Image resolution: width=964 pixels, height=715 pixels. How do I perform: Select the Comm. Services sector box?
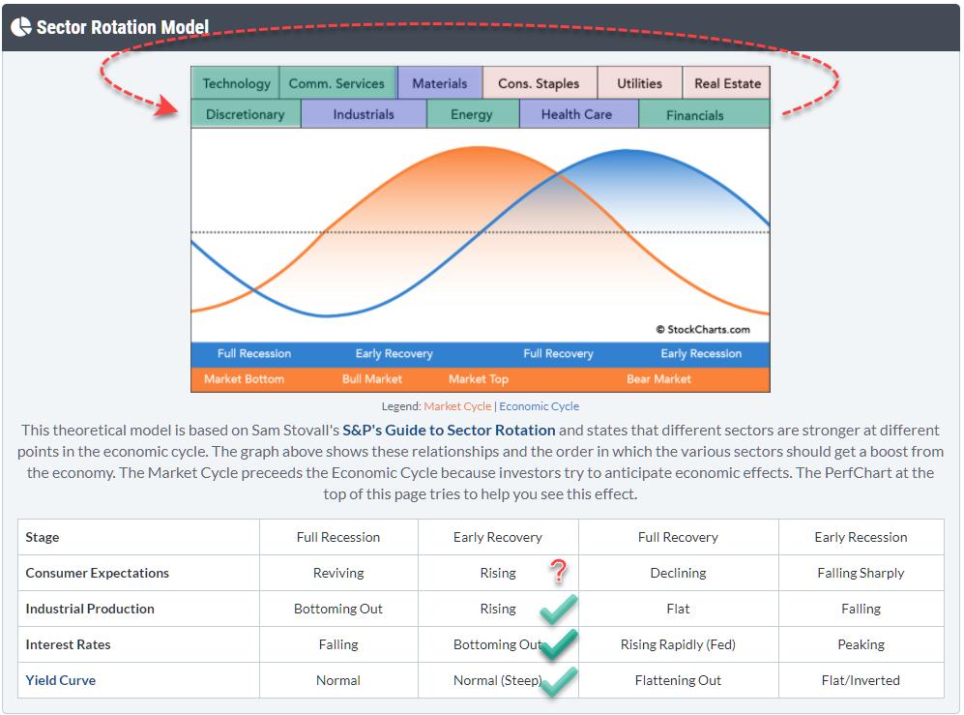[336, 83]
